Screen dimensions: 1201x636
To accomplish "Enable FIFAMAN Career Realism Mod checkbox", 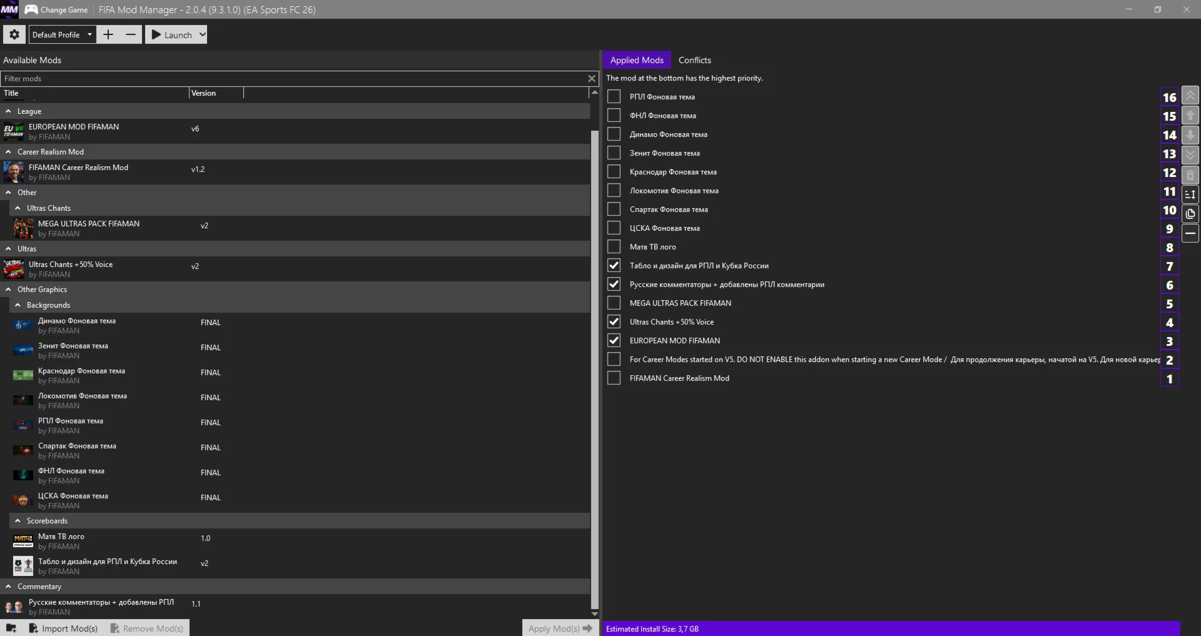I will 614,378.
